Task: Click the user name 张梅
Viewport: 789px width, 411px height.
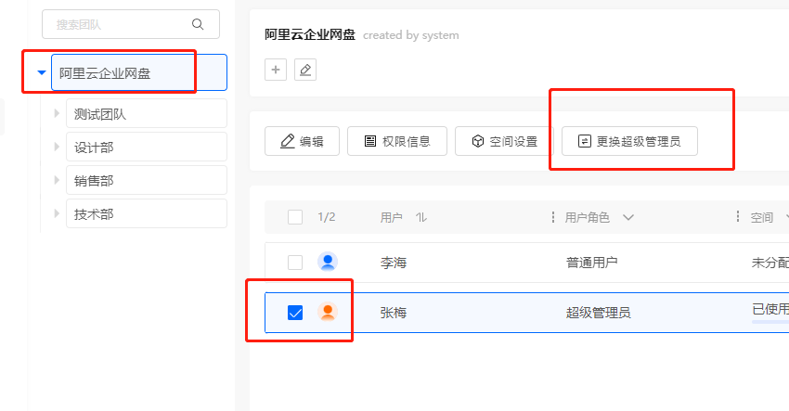Action: pos(394,313)
